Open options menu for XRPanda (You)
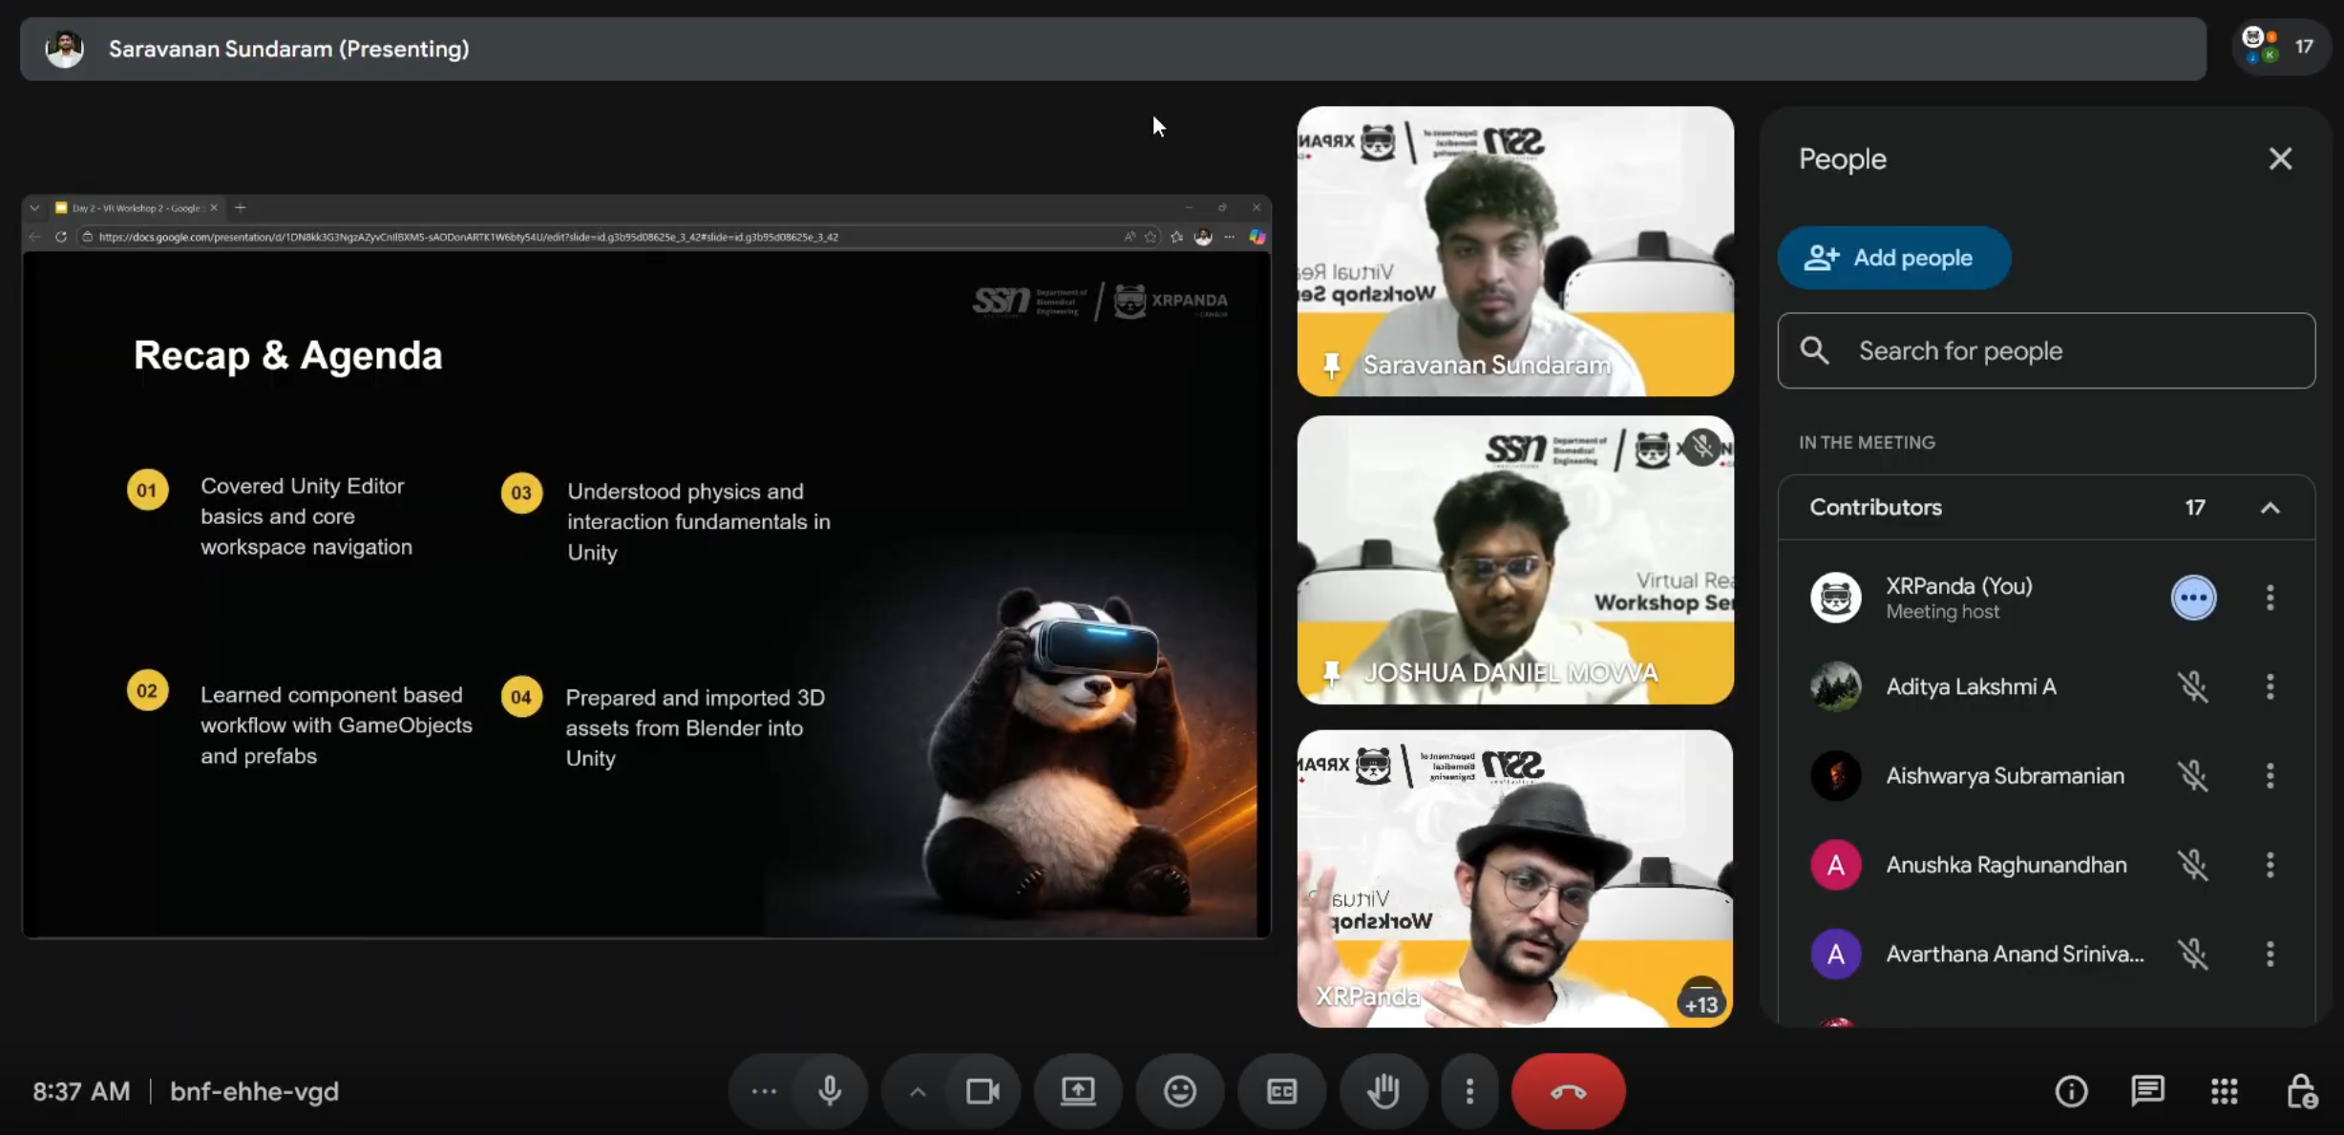The height and width of the screenshot is (1135, 2344). (x=2270, y=598)
